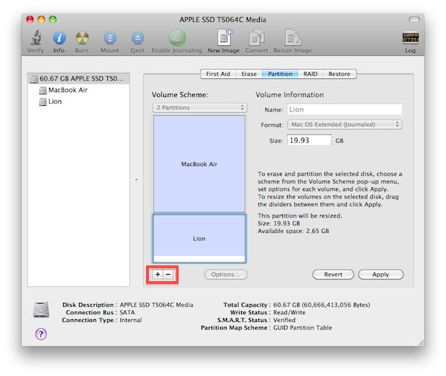Close the window with the red button
Screen dimensions: 446x376
(x=30, y=19)
